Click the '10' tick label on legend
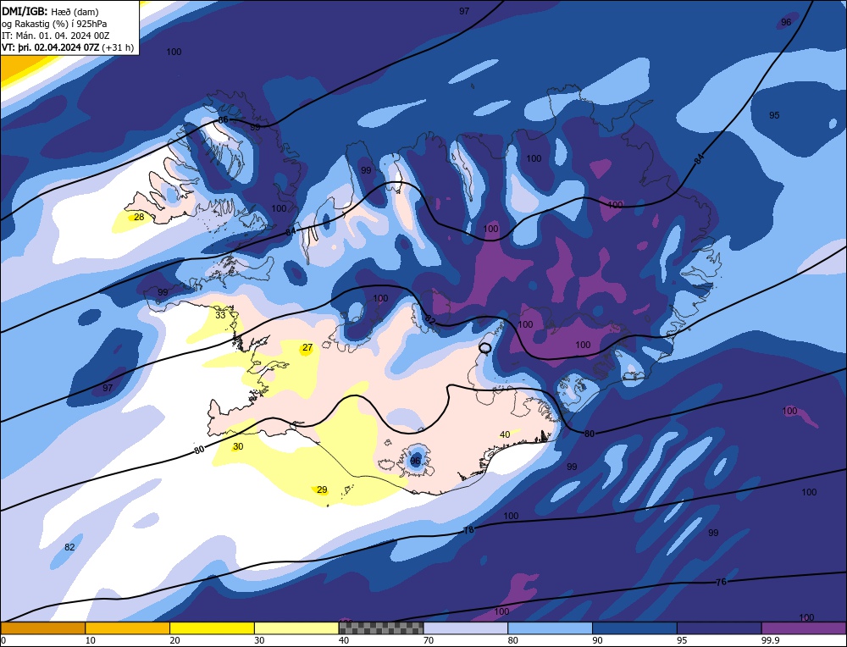Screen dimensions: 847x647 tap(91, 640)
